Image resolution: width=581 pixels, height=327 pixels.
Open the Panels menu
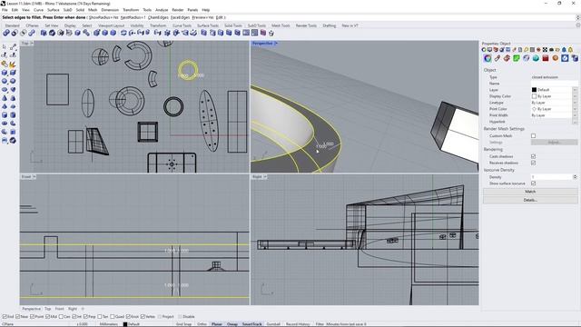tap(192, 10)
